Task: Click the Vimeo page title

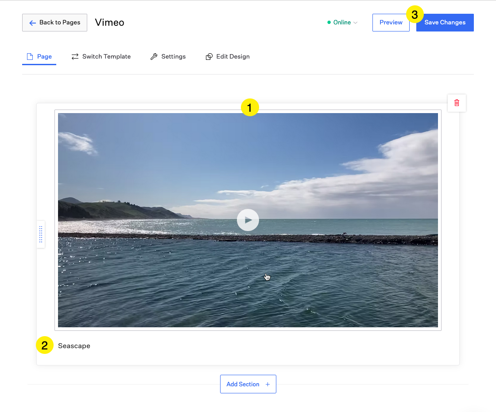Action: [x=109, y=23]
